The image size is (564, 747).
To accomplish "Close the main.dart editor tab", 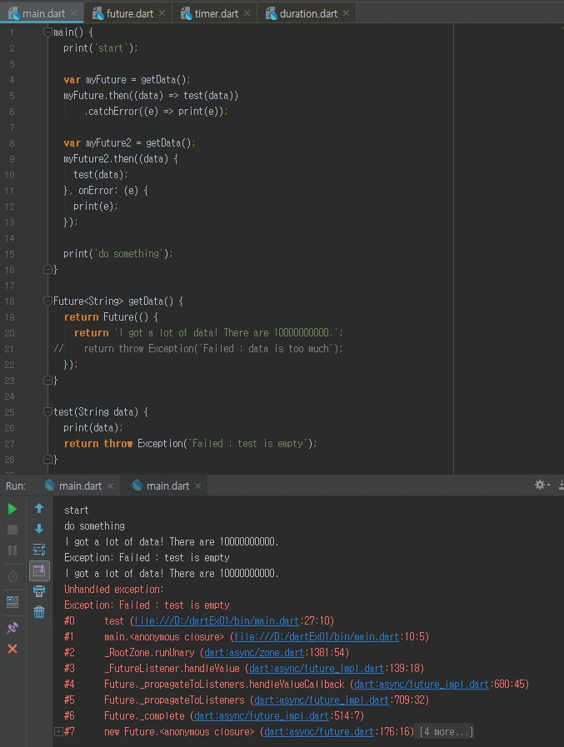I will pos(74,13).
